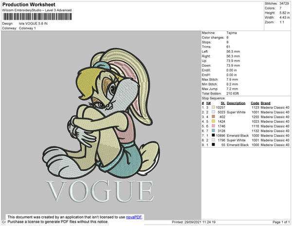Select black swatch for stop 7 with 10896 stitches
Viewport: 292px width, 226px height.
(213, 135)
